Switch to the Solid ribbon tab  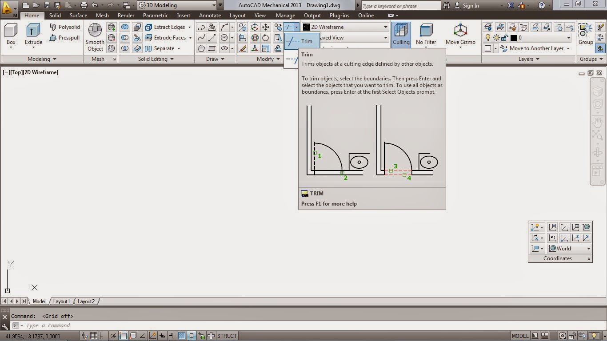55,15
